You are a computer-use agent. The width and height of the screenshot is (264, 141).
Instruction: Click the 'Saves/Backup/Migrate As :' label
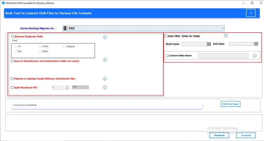coord(38,28)
